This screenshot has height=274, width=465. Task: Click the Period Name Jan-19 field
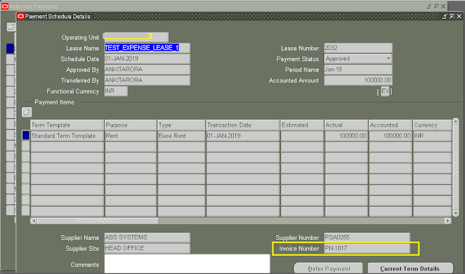[x=358, y=70]
